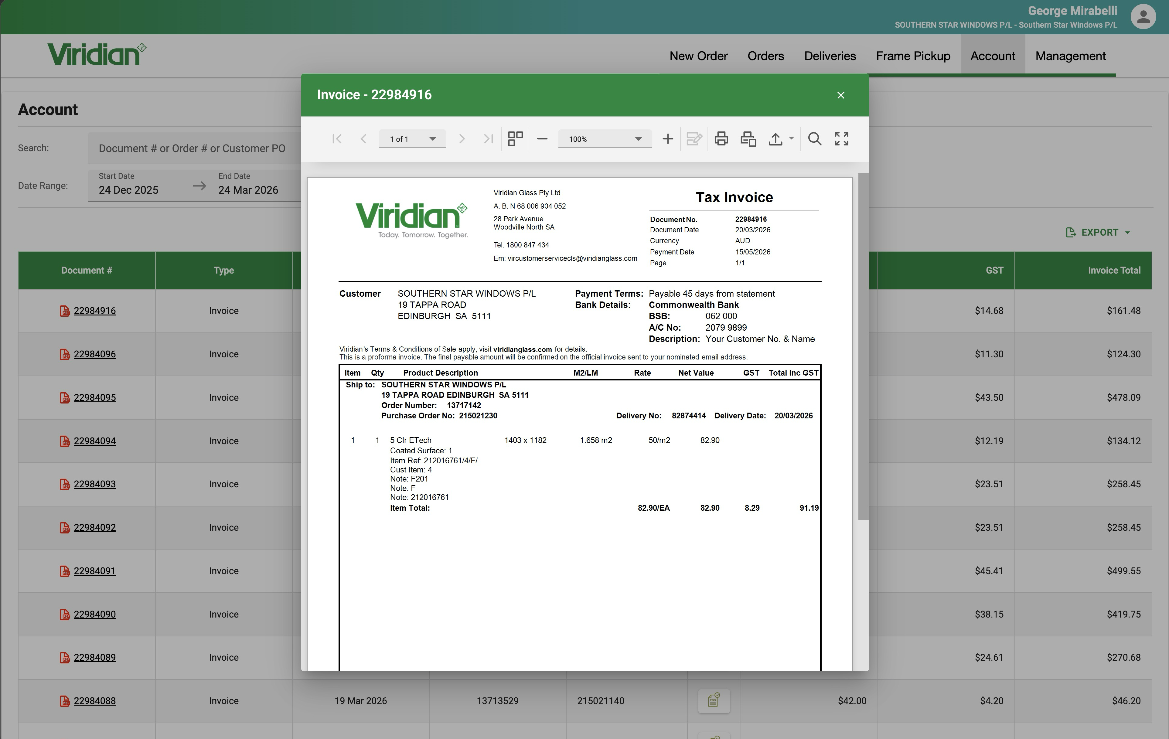The height and width of the screenshot is (739, 1169).
Task: Click the PDF icon for document 22984091
Action: tap(65, 571)
